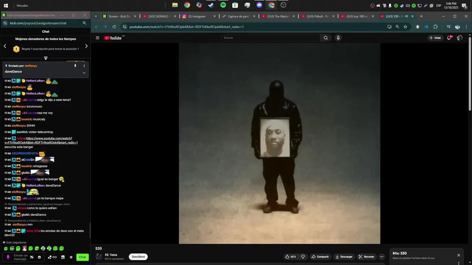Click the blue sound-wave extension icon in the Chrome toolbar
This screenshot has width=472, height=265.
point(427,27)
